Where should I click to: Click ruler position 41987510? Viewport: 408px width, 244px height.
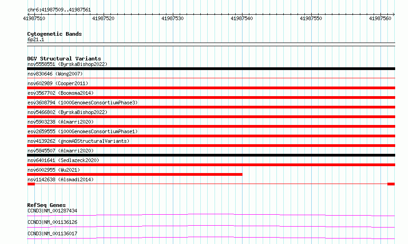tap(34, 18)
